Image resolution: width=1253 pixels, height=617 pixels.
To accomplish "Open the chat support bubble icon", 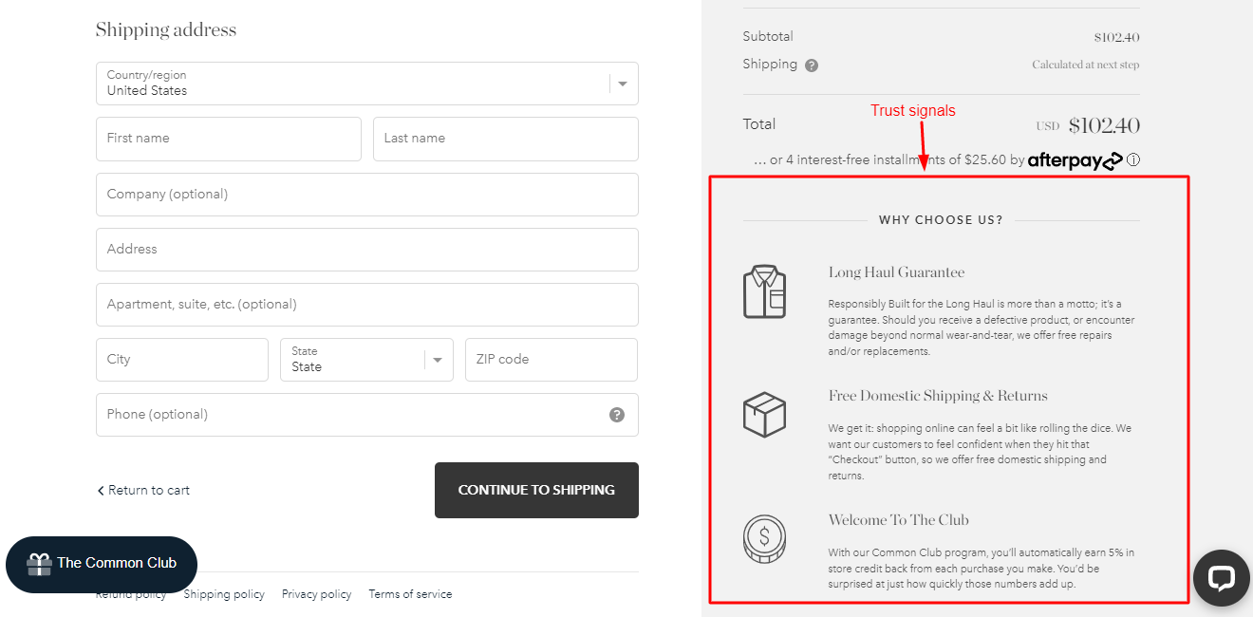I will pyautogui.click(x=1222, y=577).
